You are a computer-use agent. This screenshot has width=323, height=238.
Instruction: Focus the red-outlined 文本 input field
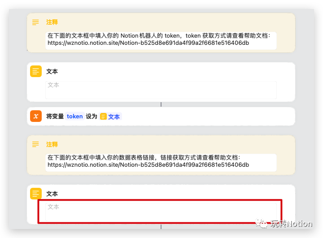[160, 211]
